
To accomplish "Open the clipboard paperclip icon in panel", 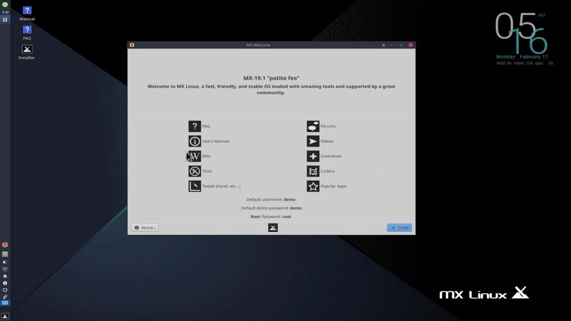I will 5,297.
